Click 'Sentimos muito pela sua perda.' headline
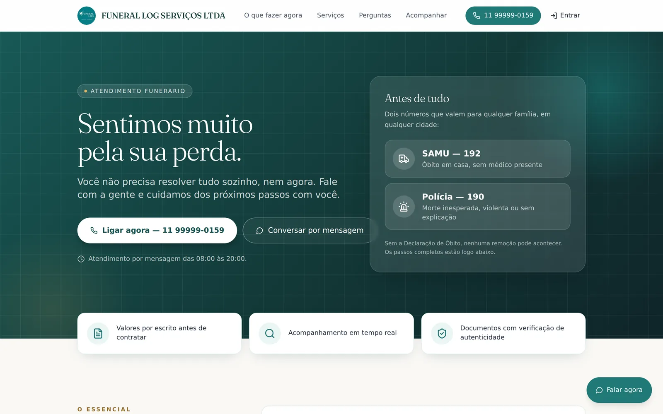663x414 pixels. pos(165,138)
